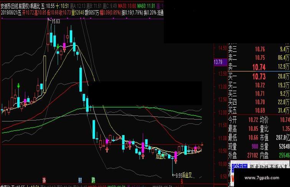Click the 均价 10.74 value
The image size is (290, 187).
(285, 120)
